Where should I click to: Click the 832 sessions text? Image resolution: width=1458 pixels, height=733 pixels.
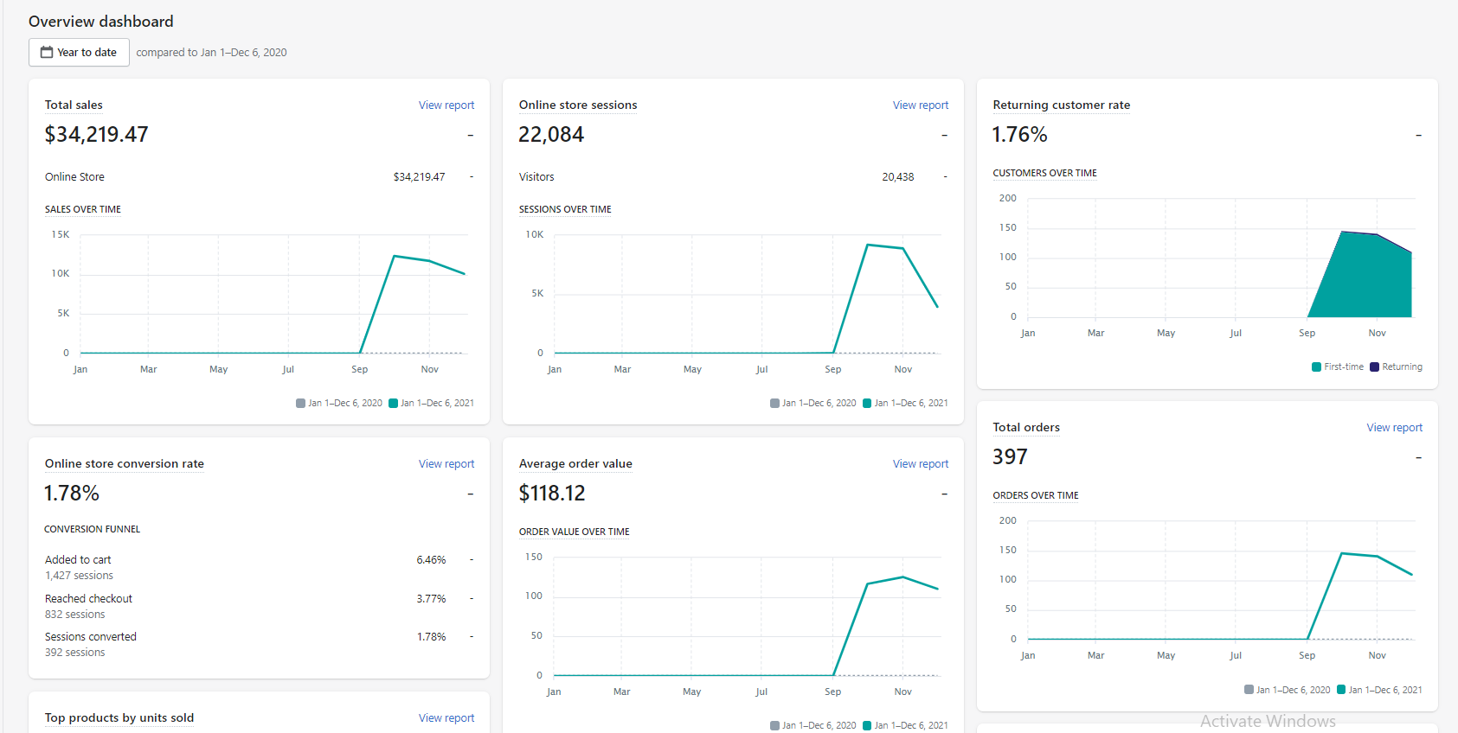(x=74, y=615)
